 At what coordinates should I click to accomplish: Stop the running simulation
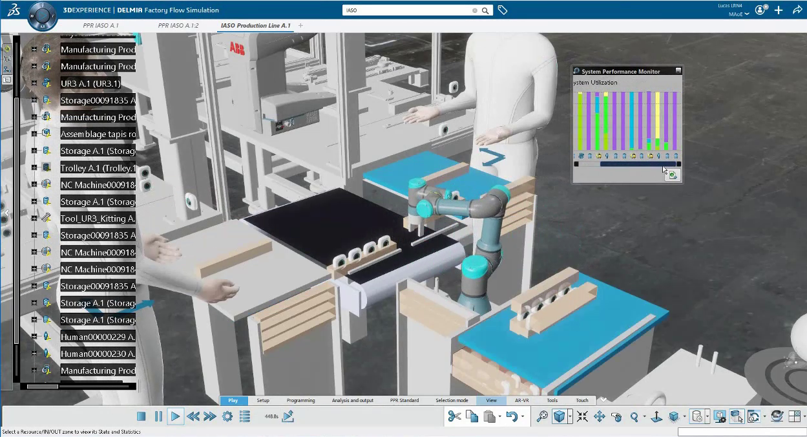(x=141, y=417)
